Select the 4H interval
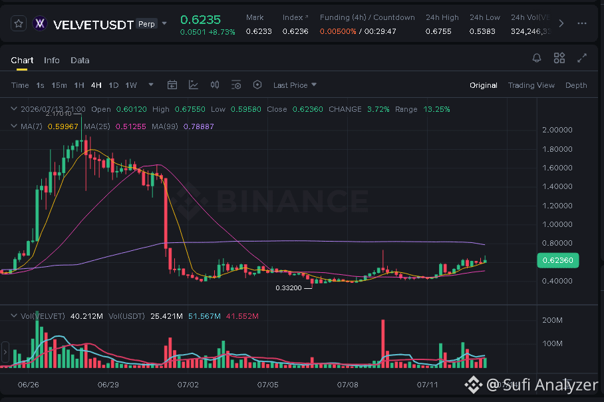Image resolution: width=604 pixels, height=402 pixels. (x=96, y=85)
